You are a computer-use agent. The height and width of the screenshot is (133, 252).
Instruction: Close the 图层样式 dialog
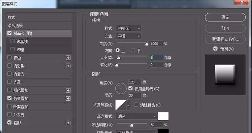242,3
